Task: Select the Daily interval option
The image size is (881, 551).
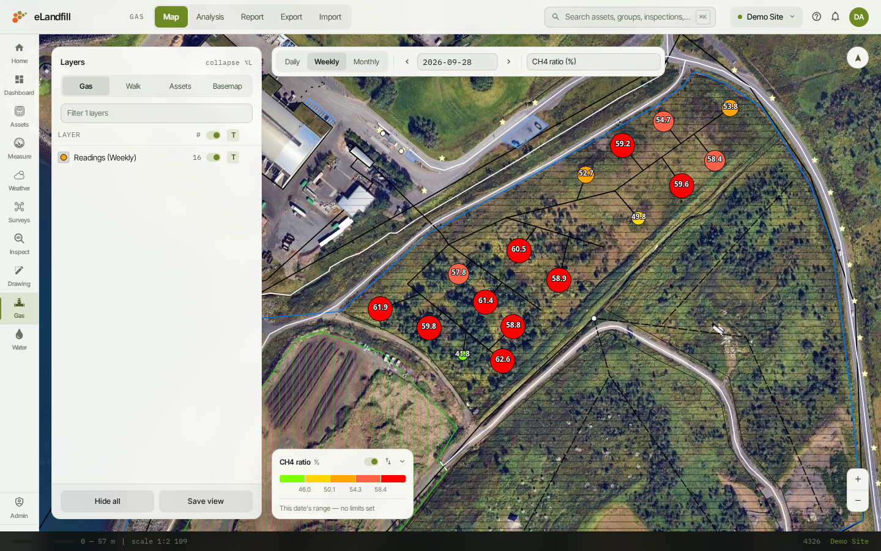Action: pos(292,62)
